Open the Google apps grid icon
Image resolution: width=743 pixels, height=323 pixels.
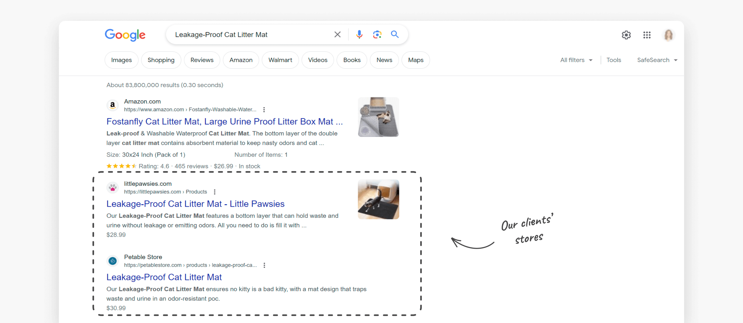pyautogui.click(x=647, y=35)
